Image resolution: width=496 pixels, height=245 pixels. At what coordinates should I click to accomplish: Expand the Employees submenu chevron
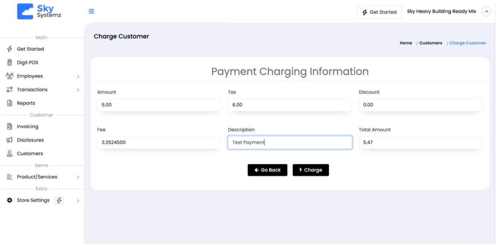[78, 76]
